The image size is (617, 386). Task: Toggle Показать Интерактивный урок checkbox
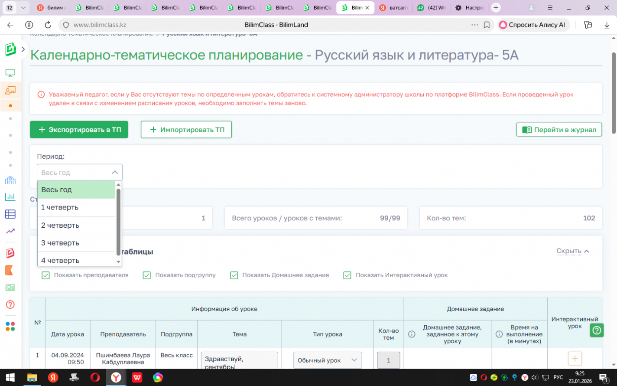point(347,275)
